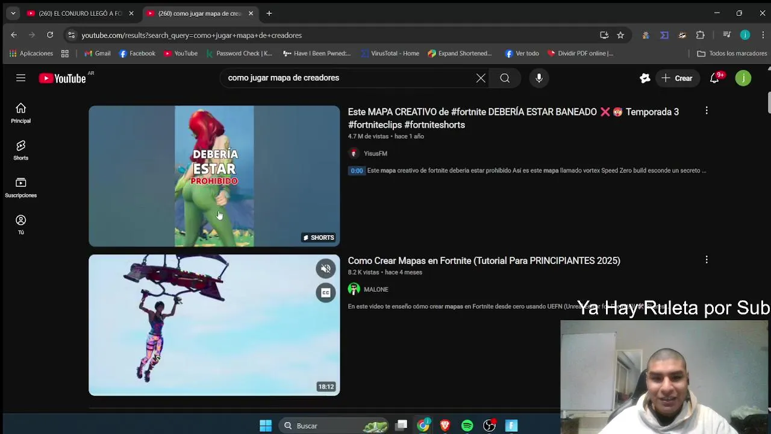Image resolution: width=771 pixels, height=434 pixels.
Task: Open the Como Crear Mapas en Fortnite title
Action: 484,260
